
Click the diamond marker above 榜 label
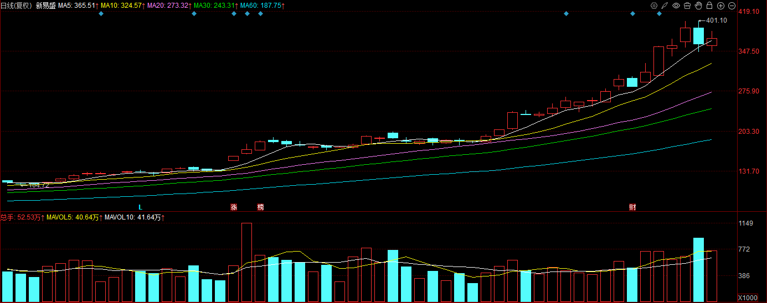pyautogui.click(x=260, y=13)
